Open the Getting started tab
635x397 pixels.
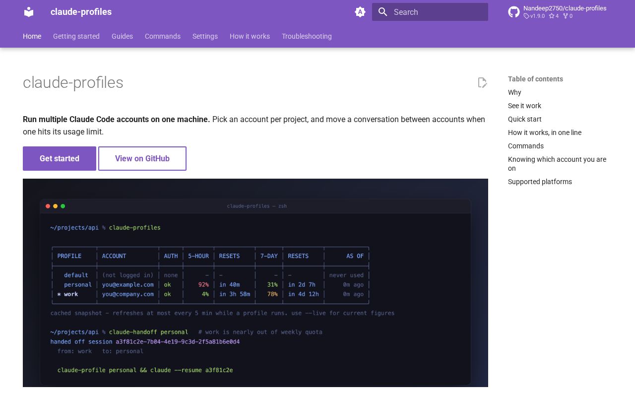coord(76,36)
